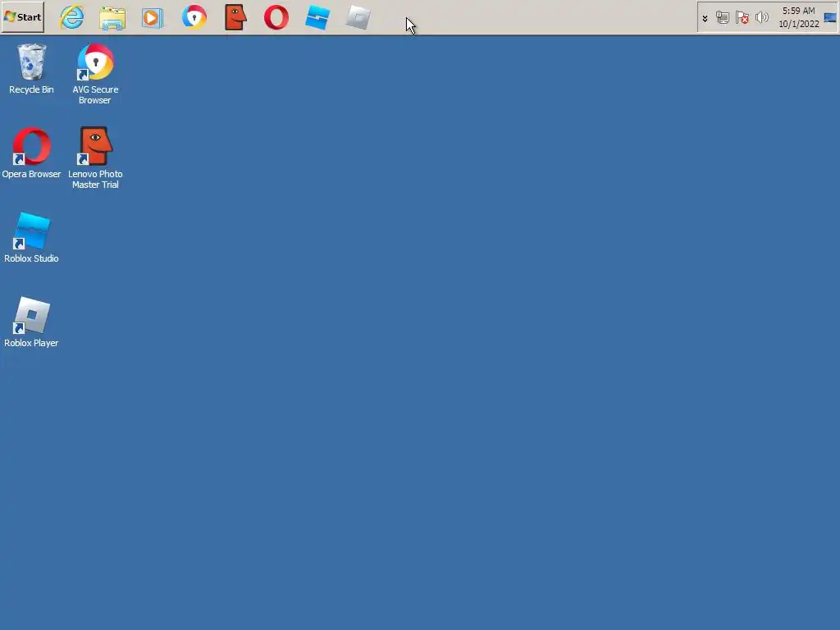This screenshot has width=840, height=630.
Task: Select the Roblox Player desktop shortcut
Action: tap(32, 322)
